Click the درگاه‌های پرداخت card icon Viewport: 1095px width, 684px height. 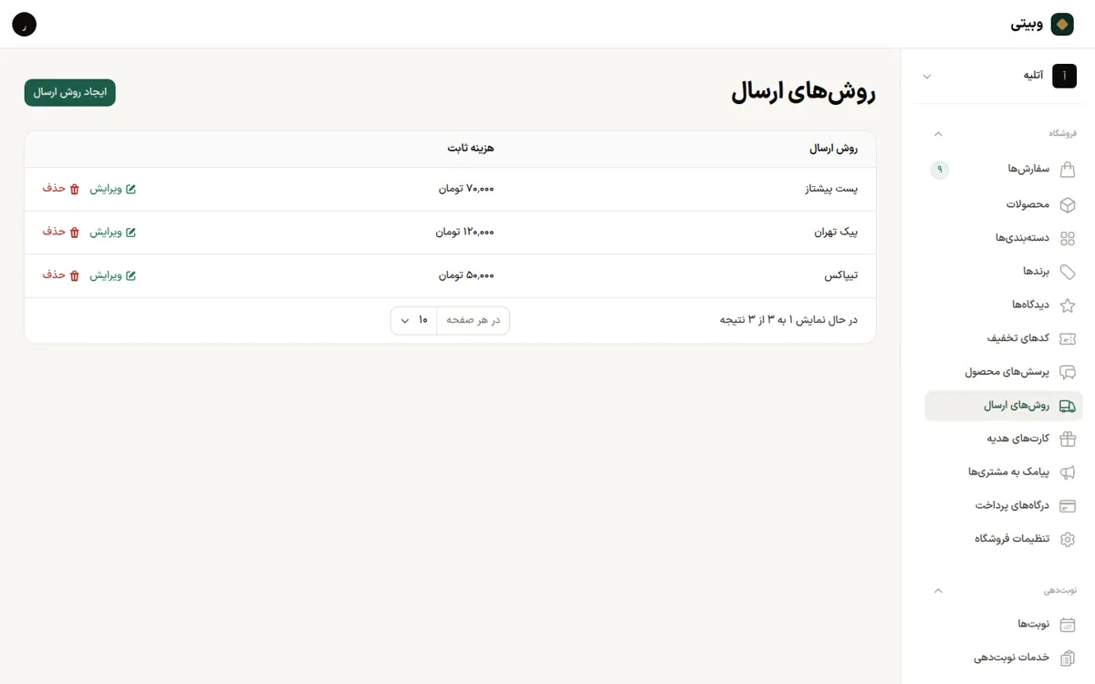(1067, 505)
